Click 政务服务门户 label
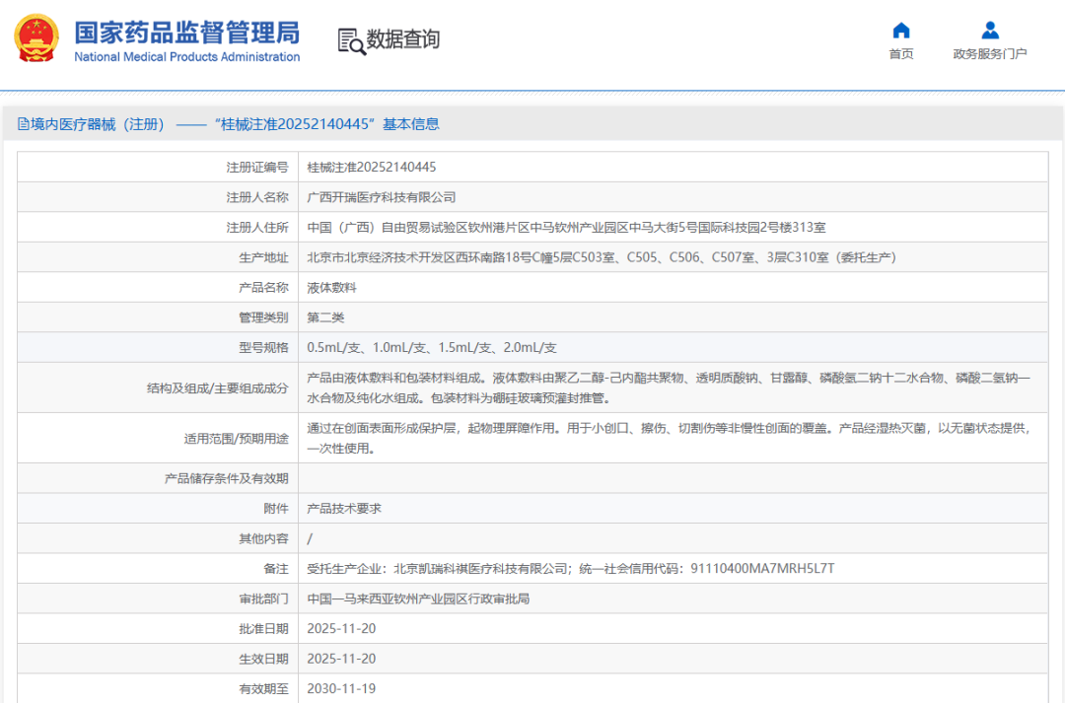This screenshot has width=1065, height=703. coord(990,53)
